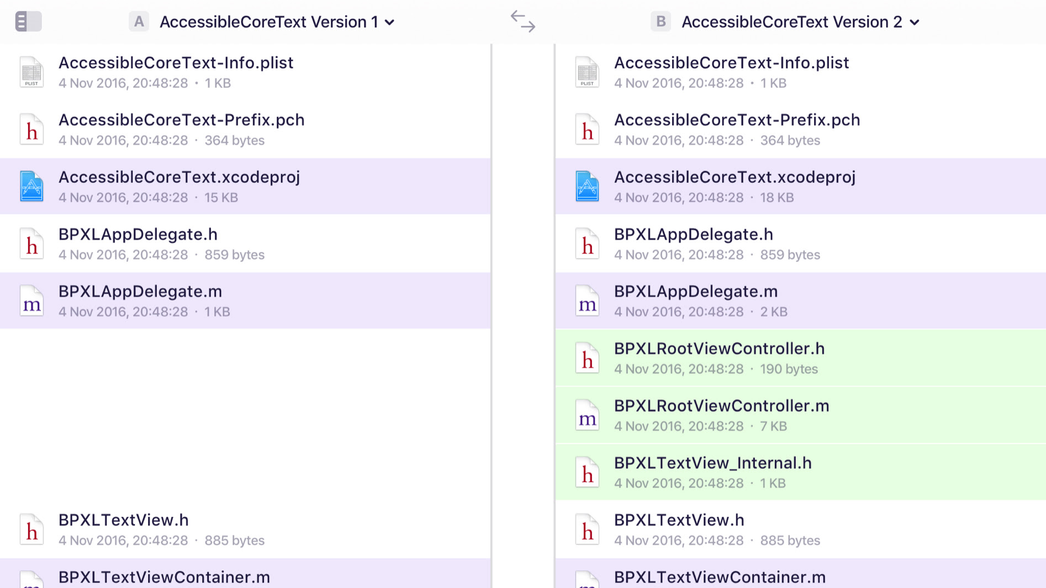Screen dimensions: 1046x588
Task: Click the left BPXLAppDelegate.m file icon
Action: tap(31, 301)
